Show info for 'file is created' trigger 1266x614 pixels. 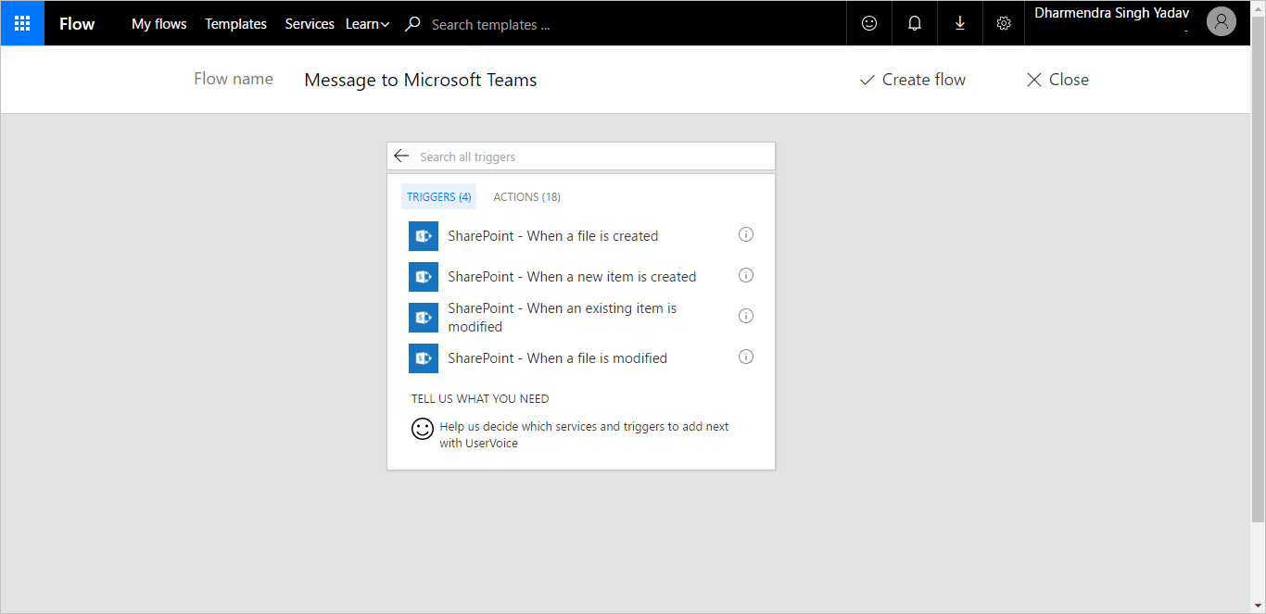click(746, 234)
